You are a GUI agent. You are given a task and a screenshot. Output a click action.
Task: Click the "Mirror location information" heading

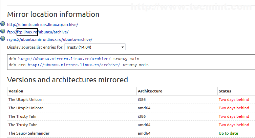click(x=53, y=14)
